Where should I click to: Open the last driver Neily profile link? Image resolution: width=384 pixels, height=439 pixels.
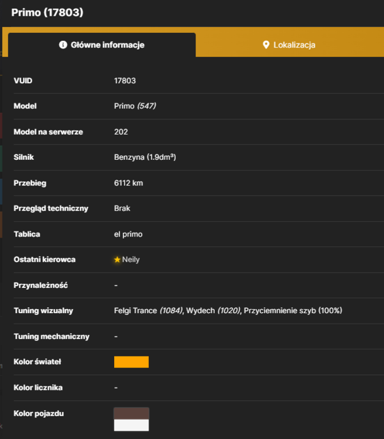point(131,259)
